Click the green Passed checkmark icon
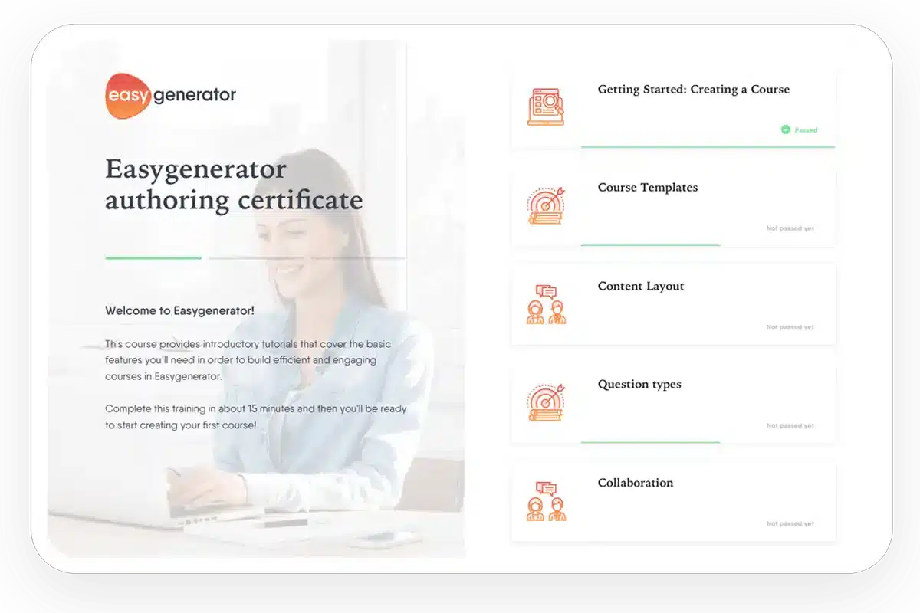The height and width of the screenshot is (613, 920). pyautogui.click(x=785, y=129)
